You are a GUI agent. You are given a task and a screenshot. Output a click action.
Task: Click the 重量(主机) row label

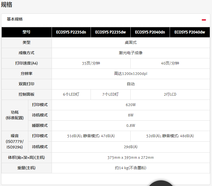coord(26,168)
